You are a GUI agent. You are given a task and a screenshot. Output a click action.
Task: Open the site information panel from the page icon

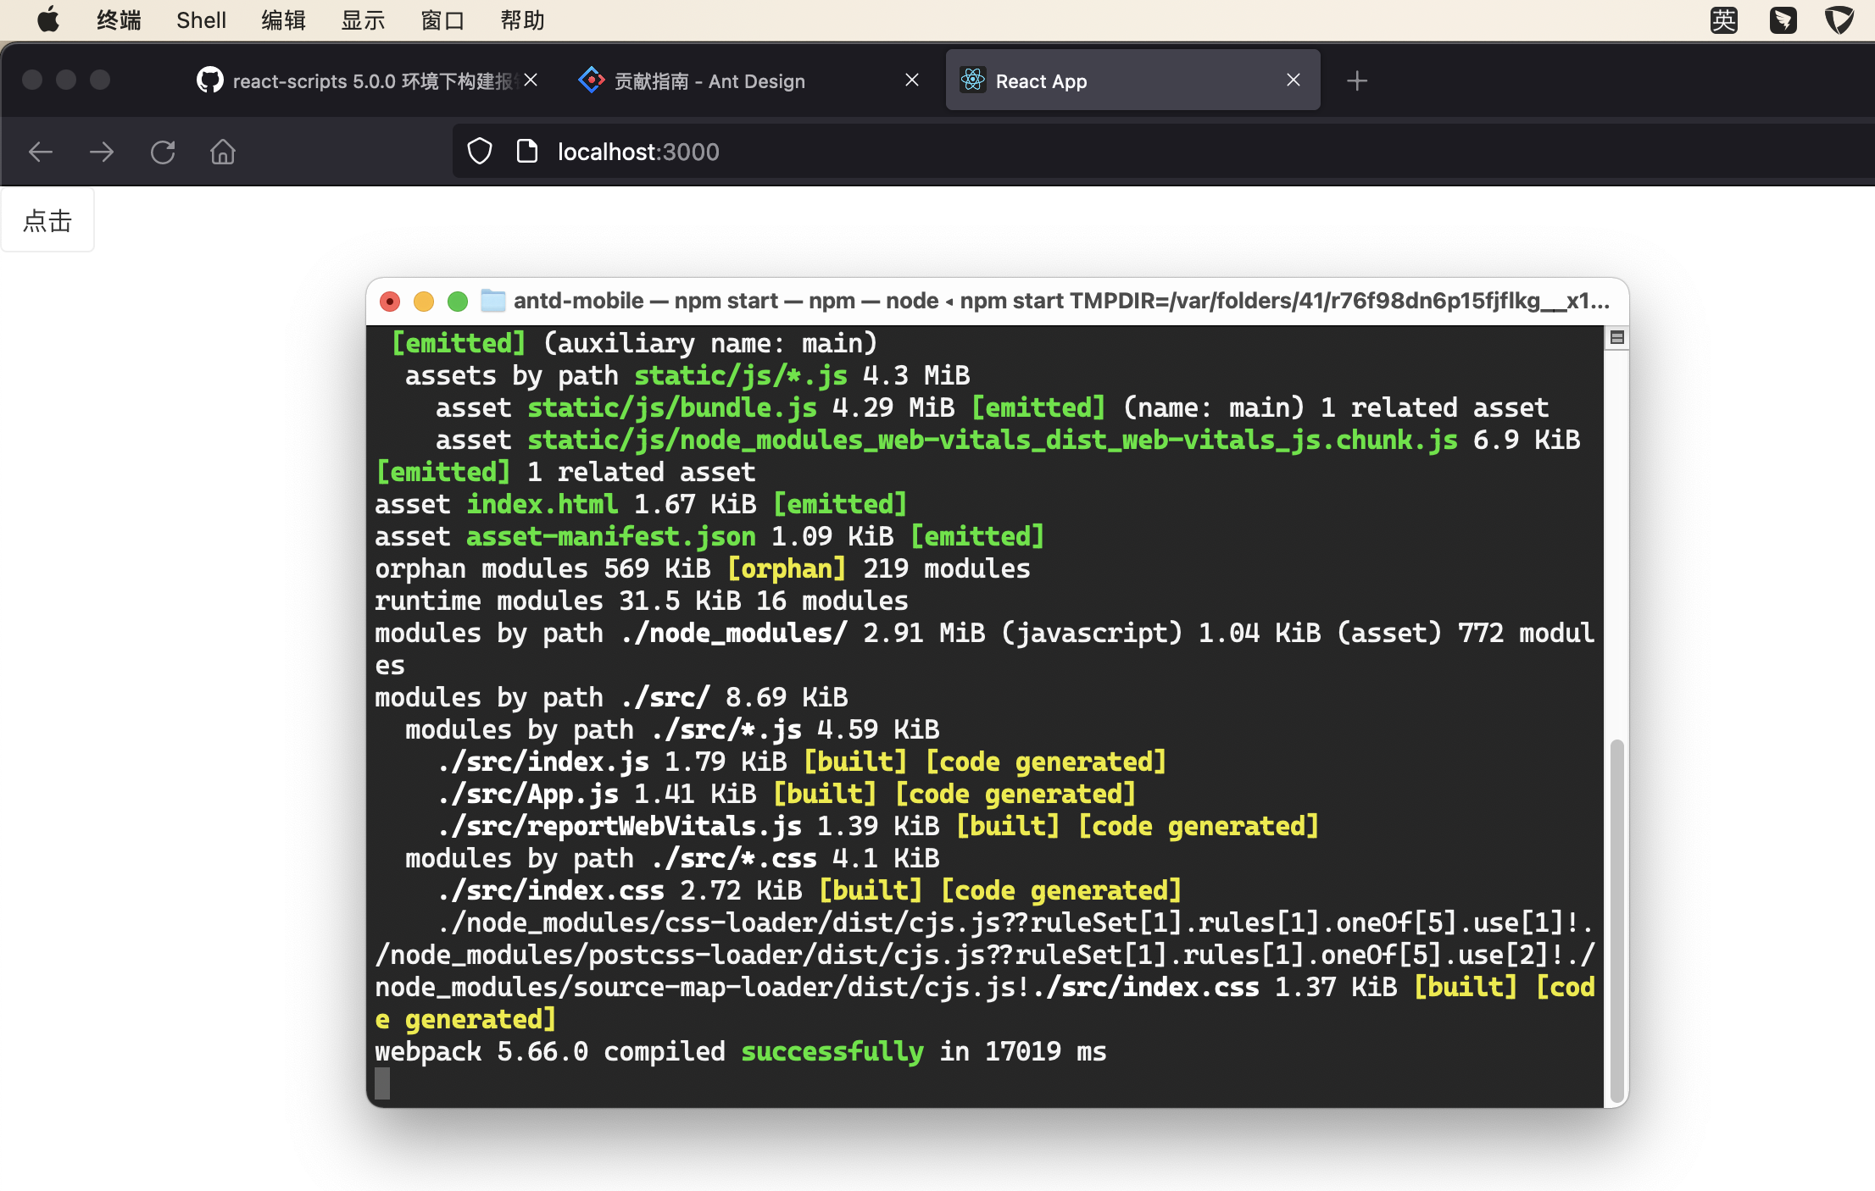pyautogui.click(x=527, y=150)
